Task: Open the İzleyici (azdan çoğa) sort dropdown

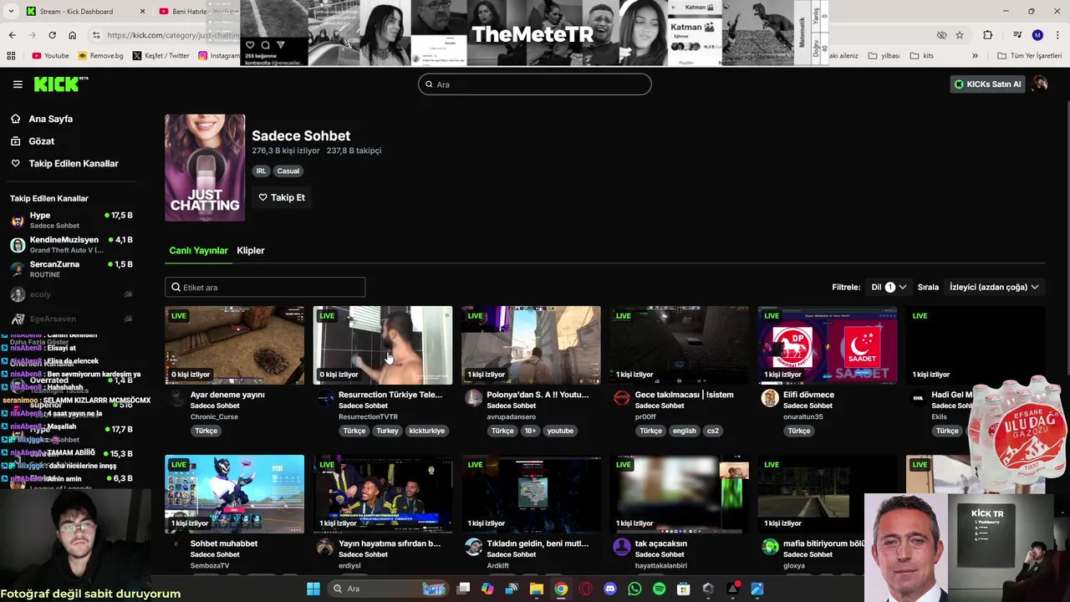Action: [994, 287]
